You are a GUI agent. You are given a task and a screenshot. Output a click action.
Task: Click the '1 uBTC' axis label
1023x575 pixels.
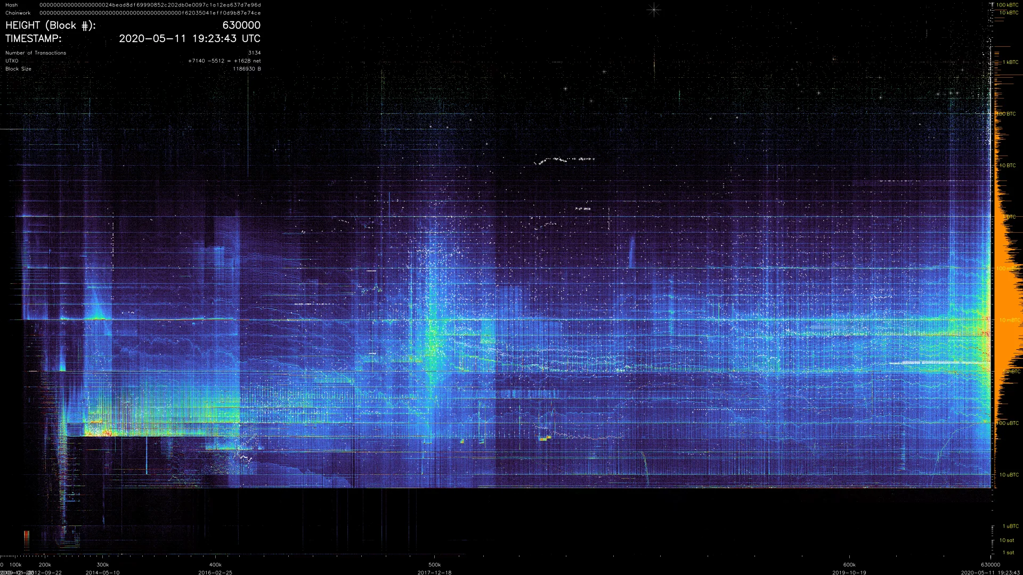[x=1010, y=526]
